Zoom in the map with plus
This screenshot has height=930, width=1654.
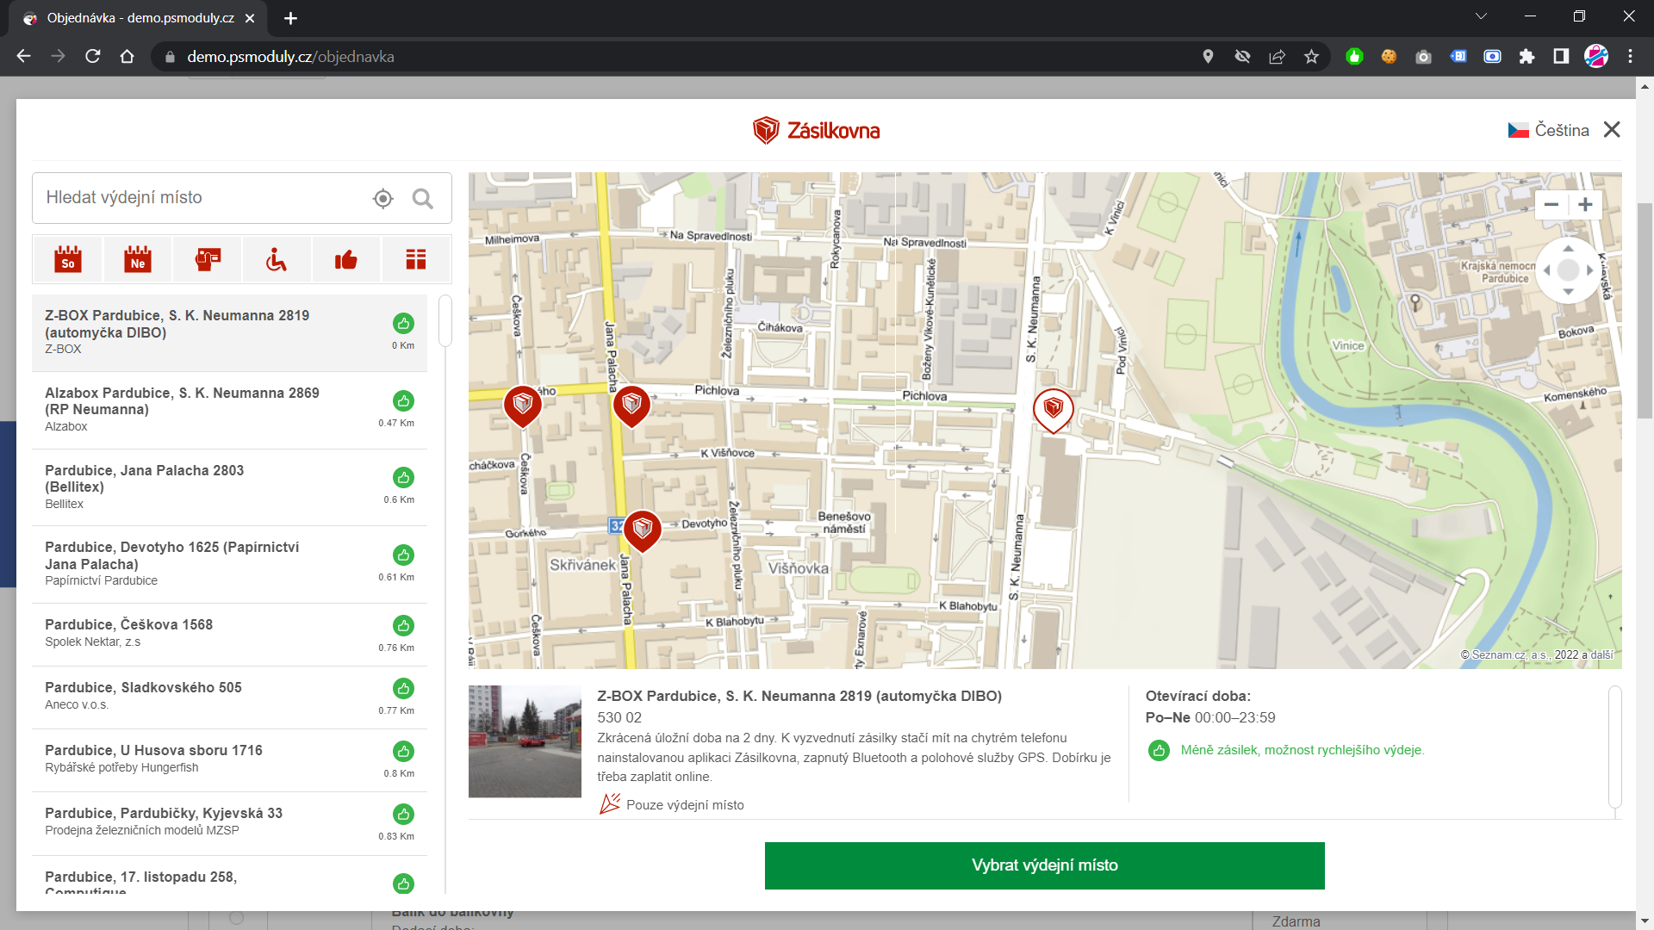(x=1585, y=205)
